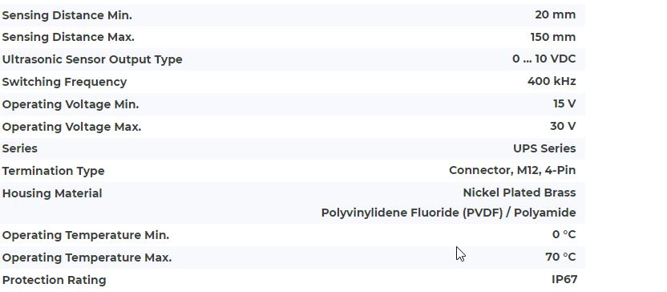Image resolution: width=667 pixels, height=292 pixels.
Task: Select the 15 V value
Action: [x=564, y=103]
